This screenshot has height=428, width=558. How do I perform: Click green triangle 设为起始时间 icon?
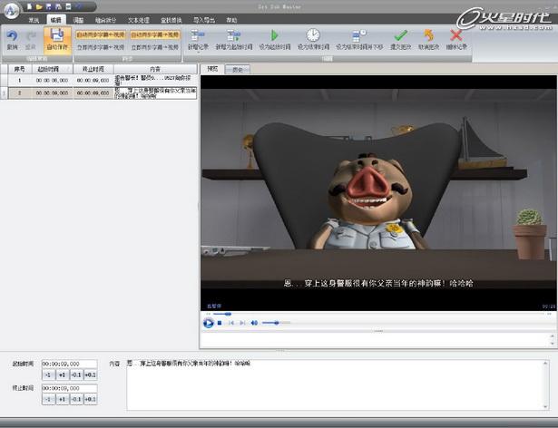[x=274, y=35]
